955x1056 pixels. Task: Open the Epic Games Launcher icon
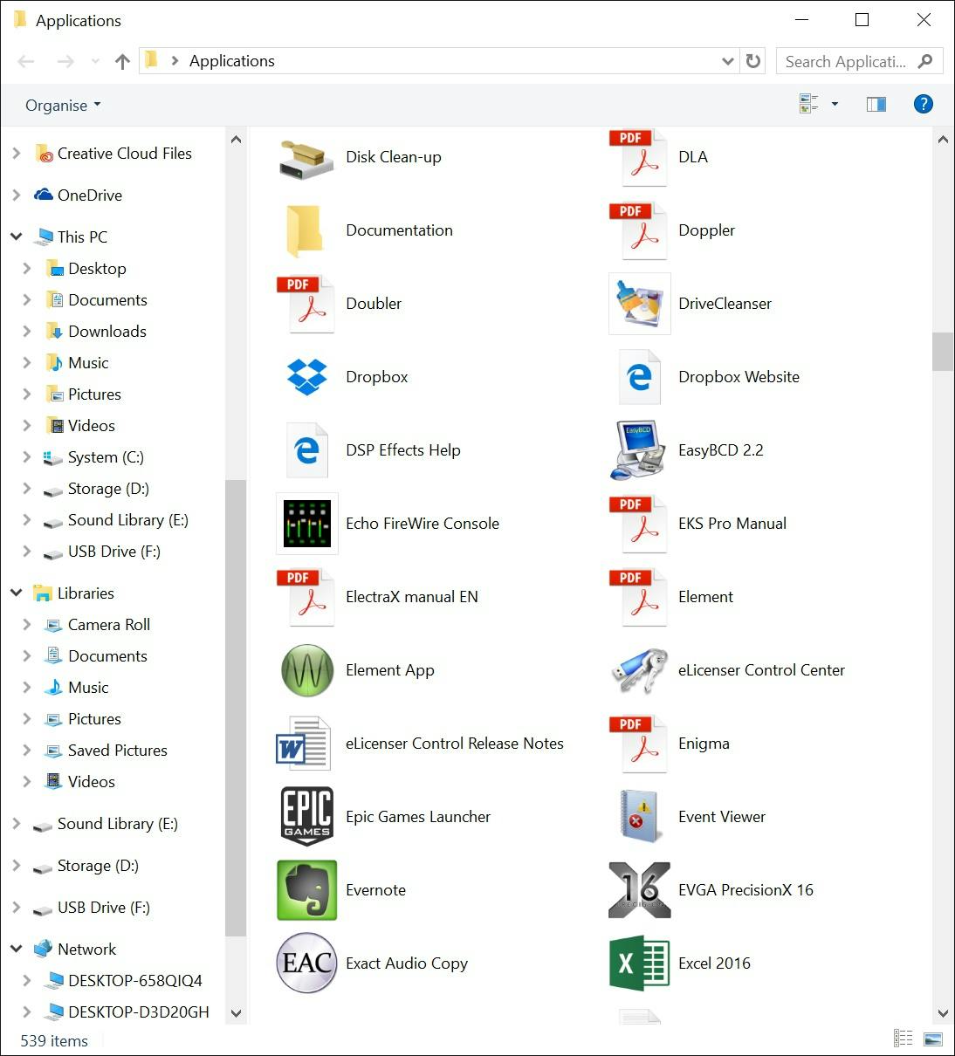(306, 817)
